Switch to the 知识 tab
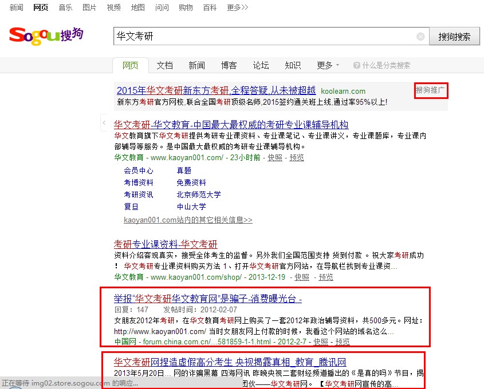The height and width of the screenshot is (389, 484). pos(293,65)
